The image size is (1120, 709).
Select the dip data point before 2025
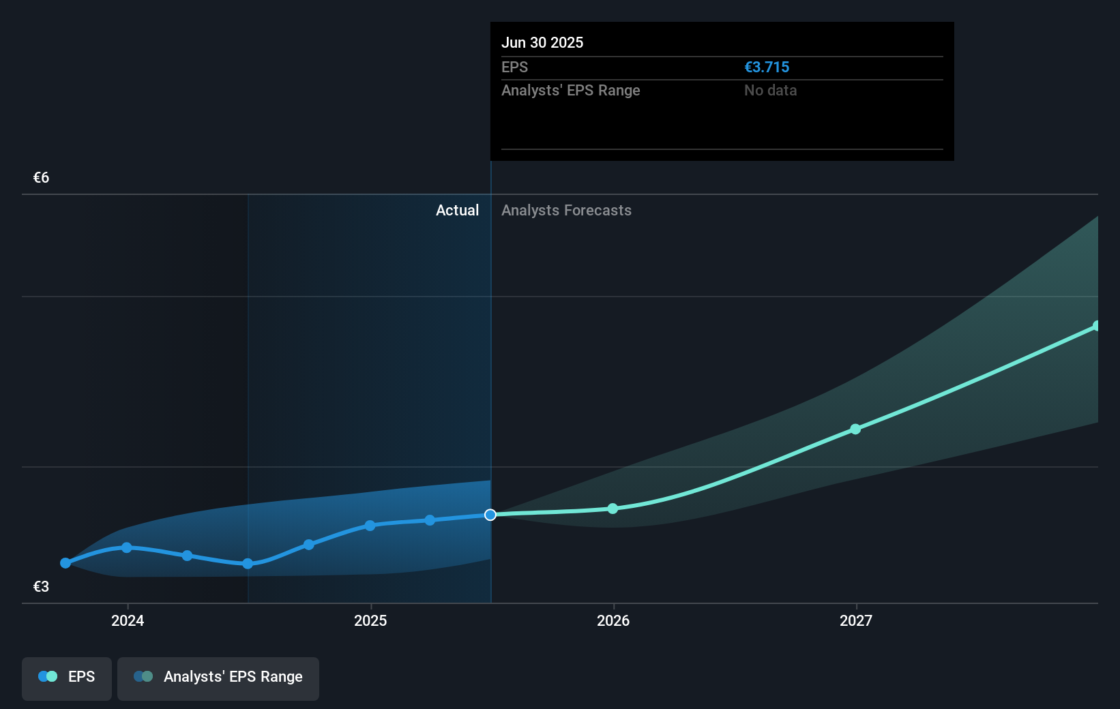point(247,564)
